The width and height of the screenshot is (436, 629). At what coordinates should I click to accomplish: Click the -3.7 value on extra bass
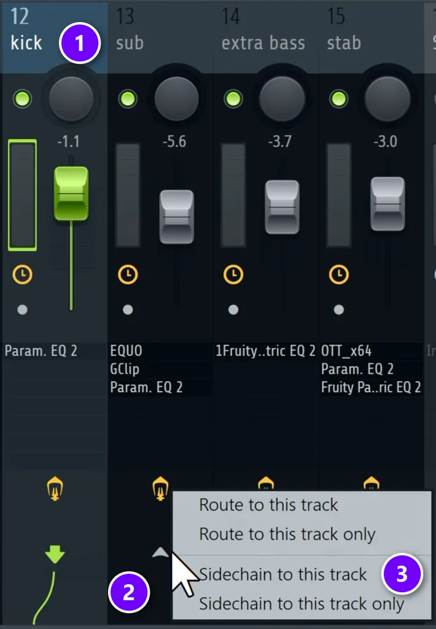[280, 142]
